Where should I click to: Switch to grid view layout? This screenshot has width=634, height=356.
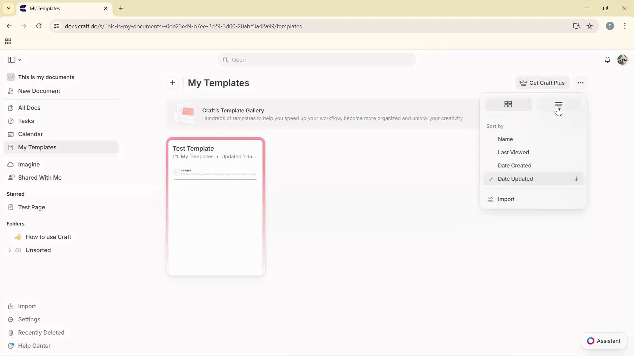pyautogui.click(x=508, y=104)
